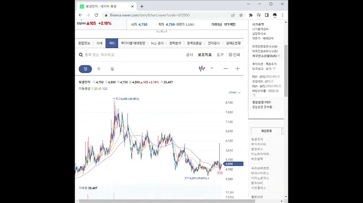Open 원익QnC from recent list
The image size is (363, 203).
pos(257,183)
